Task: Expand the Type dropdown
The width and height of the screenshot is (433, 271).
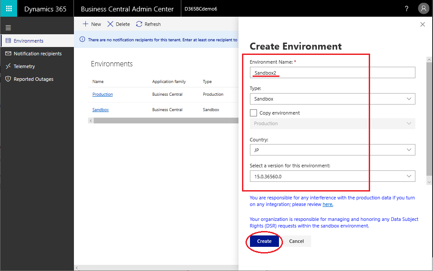Action: click(333, 99)
